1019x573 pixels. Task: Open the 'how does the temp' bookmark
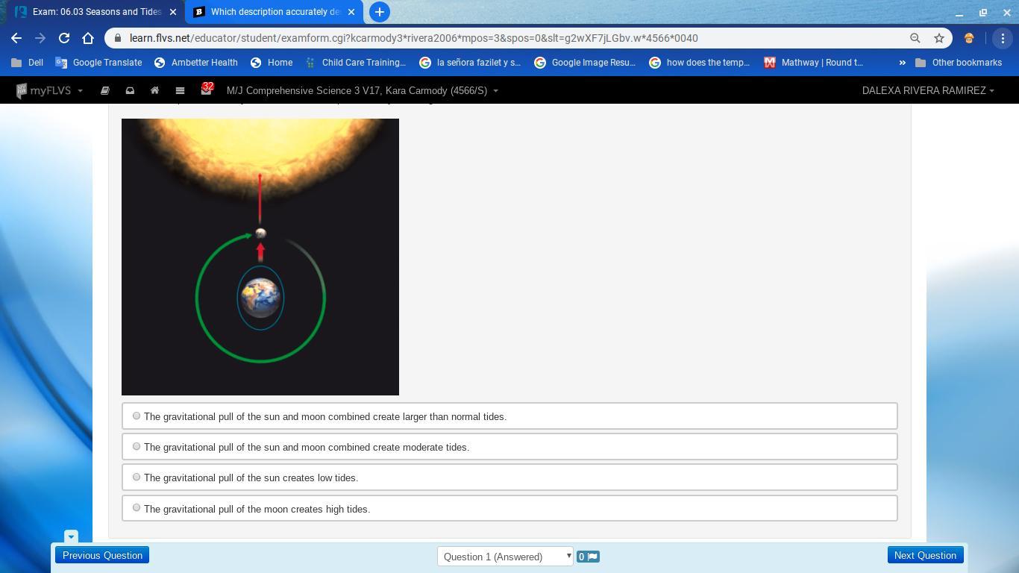point(700,63)
